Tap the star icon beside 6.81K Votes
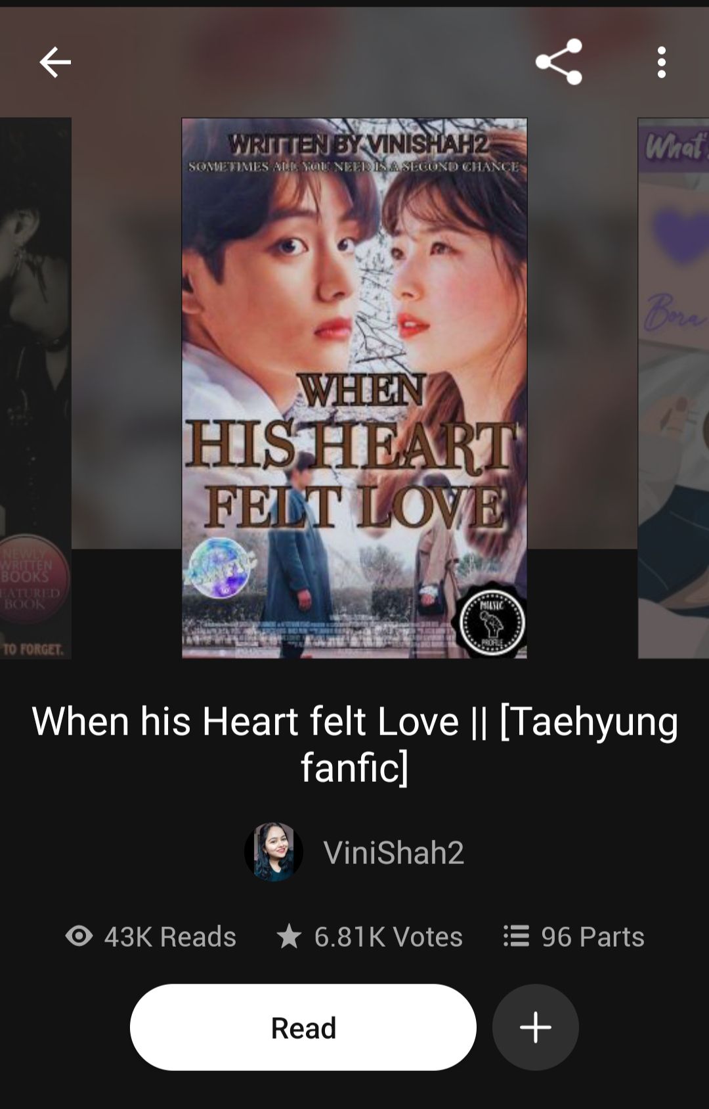Image resolution: width=709 pixels, height=1109 pixels. (289, 936)
